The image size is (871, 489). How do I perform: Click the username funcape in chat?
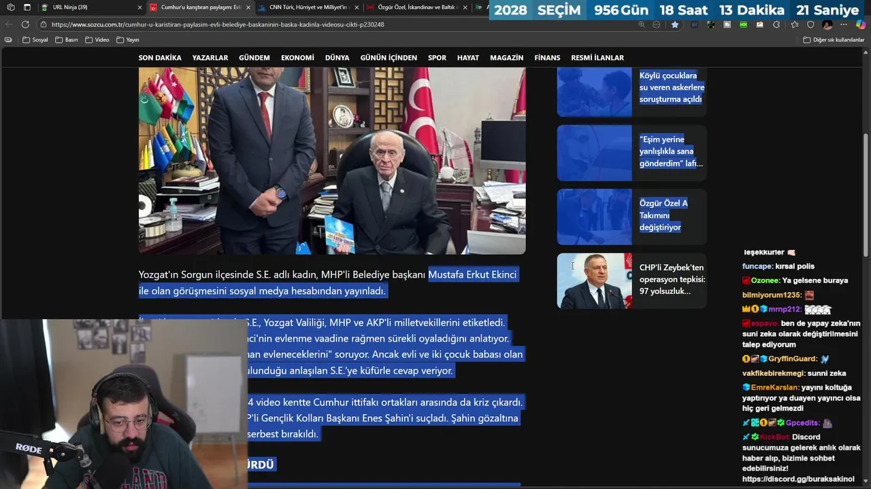tap(757, 266)
